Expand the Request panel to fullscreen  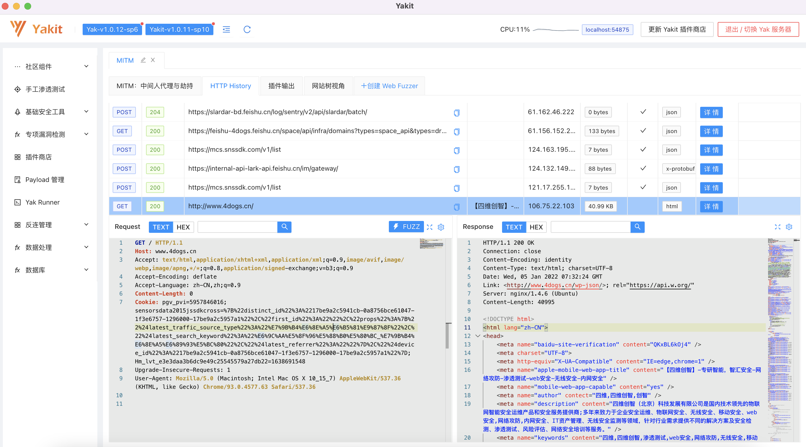tap(430, 227)
